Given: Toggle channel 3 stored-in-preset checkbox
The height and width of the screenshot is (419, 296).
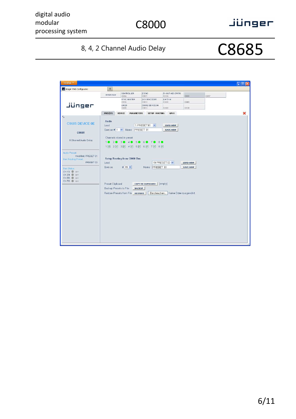Looking at the screenshot, I should [x=124, y=147].
